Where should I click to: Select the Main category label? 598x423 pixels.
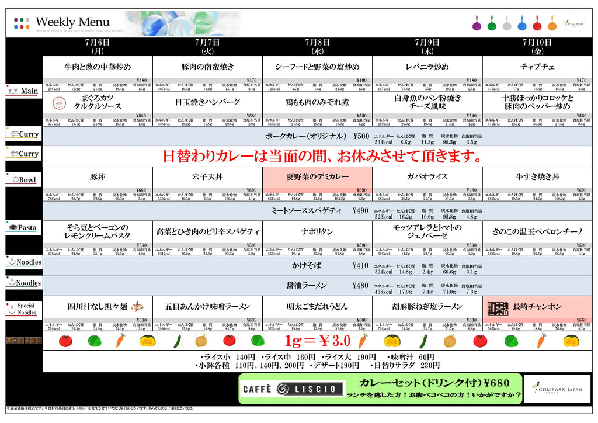click(23, 91)
